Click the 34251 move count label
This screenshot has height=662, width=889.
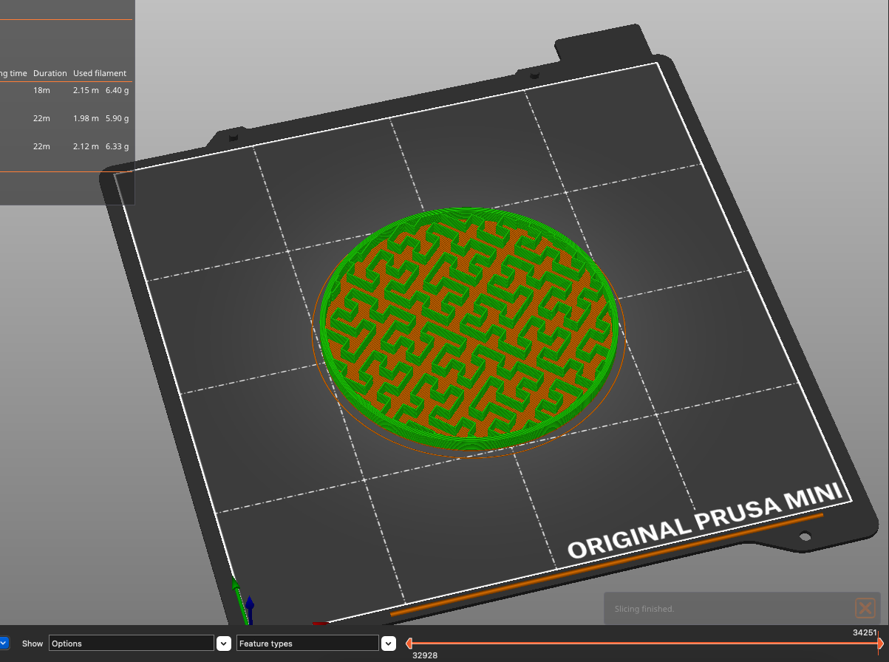tap(865, 632)
